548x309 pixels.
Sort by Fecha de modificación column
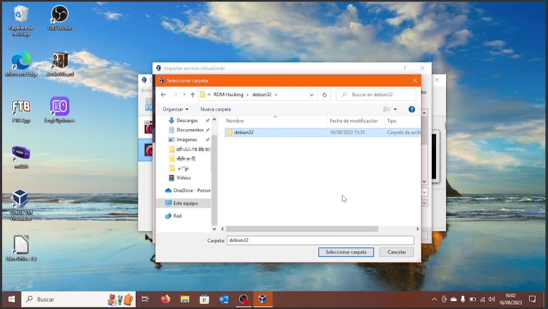[x=353, y=121]
